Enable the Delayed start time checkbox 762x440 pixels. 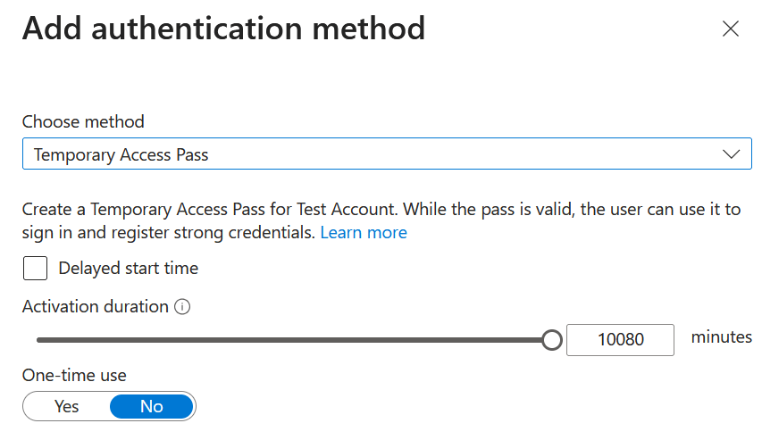click(x=36, y=269)
